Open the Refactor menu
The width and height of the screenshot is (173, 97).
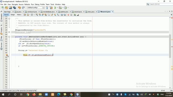point(27,4)
